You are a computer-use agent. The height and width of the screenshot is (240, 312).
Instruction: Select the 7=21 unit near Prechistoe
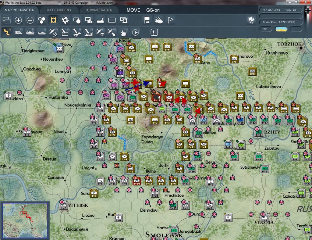(x=155, y=193)
